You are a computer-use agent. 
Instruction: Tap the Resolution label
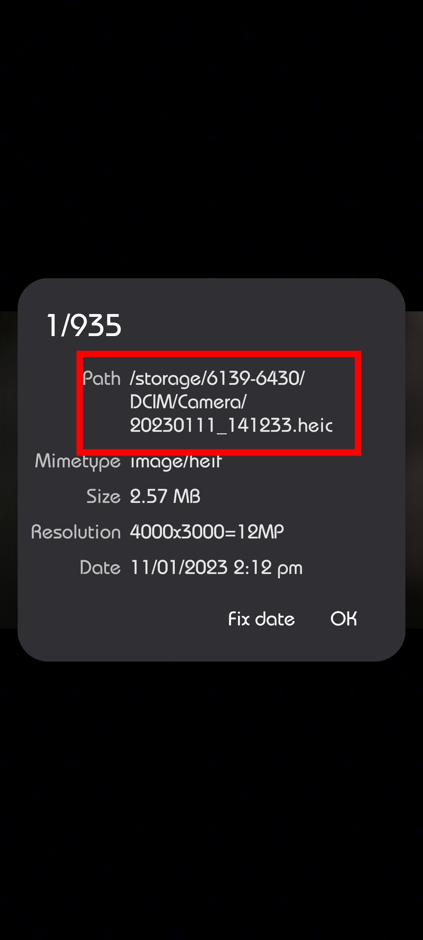(x=76, y=532)
